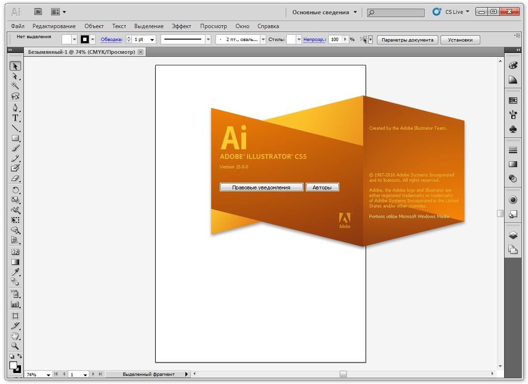Viewport: 528px width, 384px height.
Task: Choose the Magic Wand tool
Action: click(15, 85)
